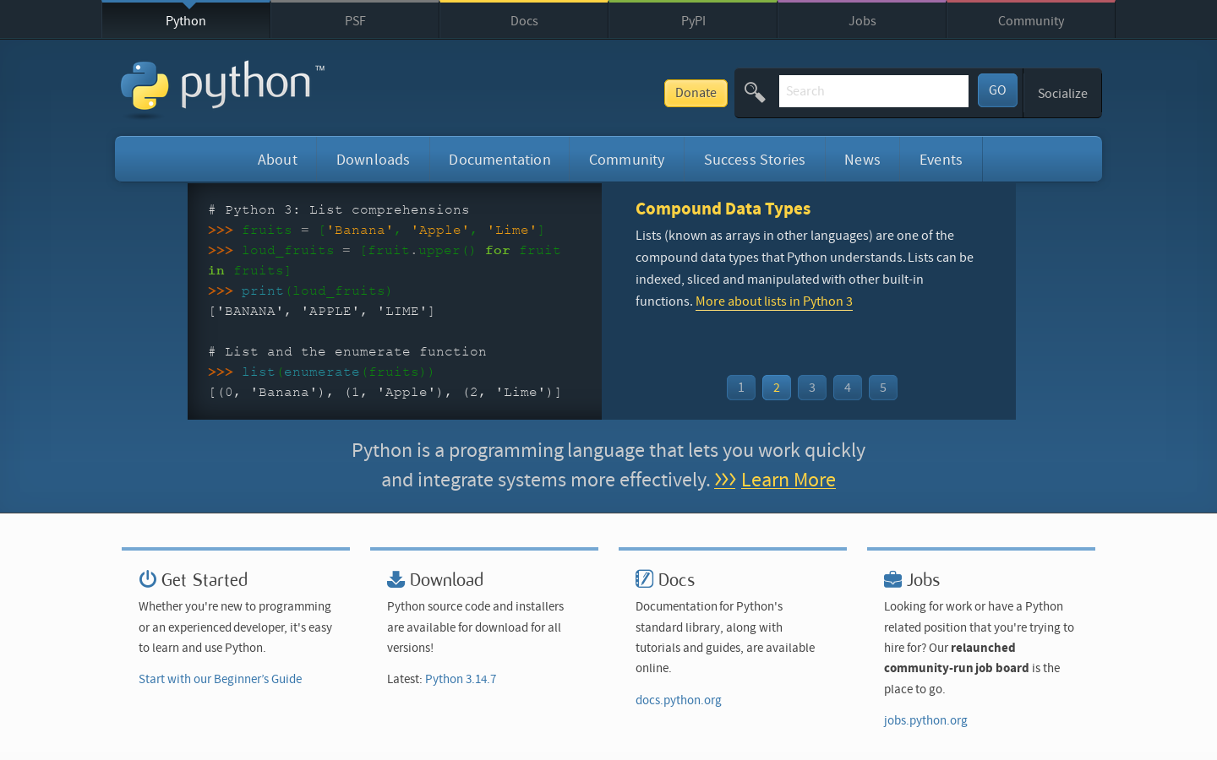
Task: Open the Downloads menu
Action: click(373, 160)
